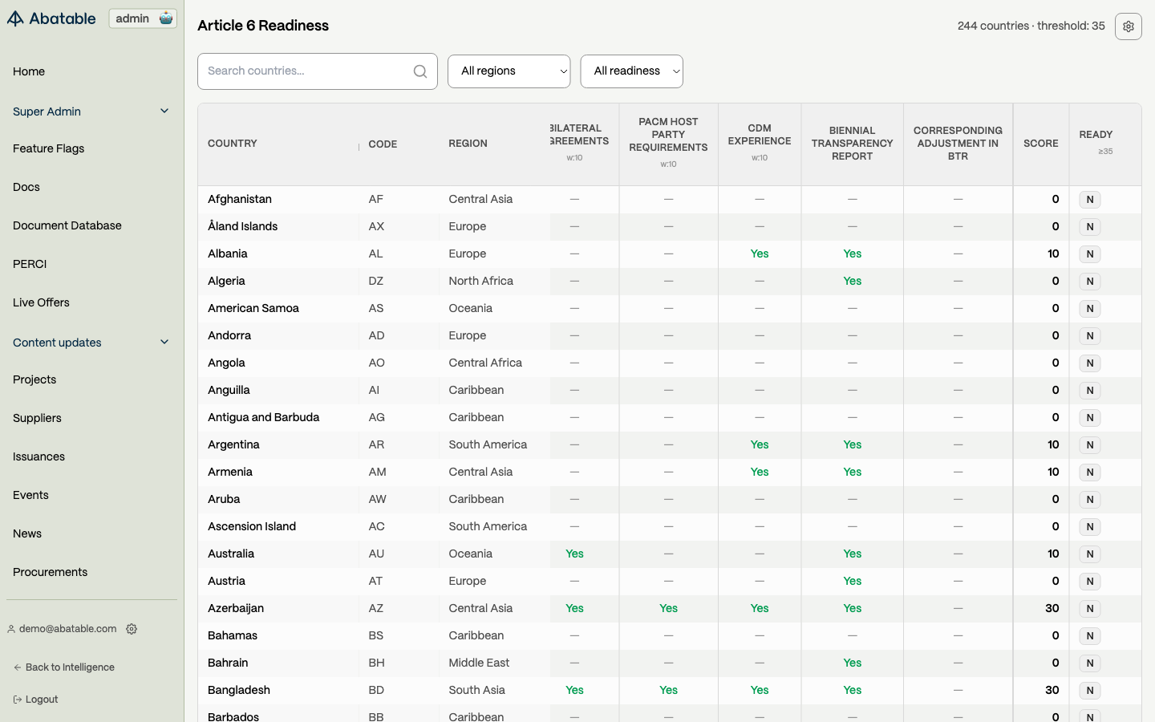Open the All regions dropdown
Screen dimensions: 1155x722
click(x=509, y=71)
